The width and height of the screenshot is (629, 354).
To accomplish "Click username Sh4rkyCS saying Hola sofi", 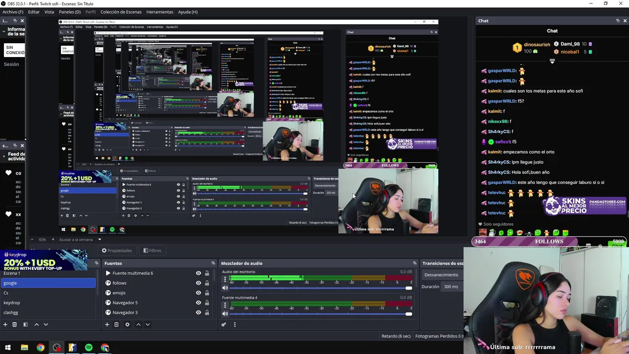I will [x=499, y=172].
